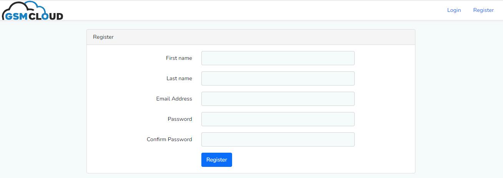This screenshot has width=503, height=178.
Task: Click into the Last name field
Action: (x=277, y=79)
